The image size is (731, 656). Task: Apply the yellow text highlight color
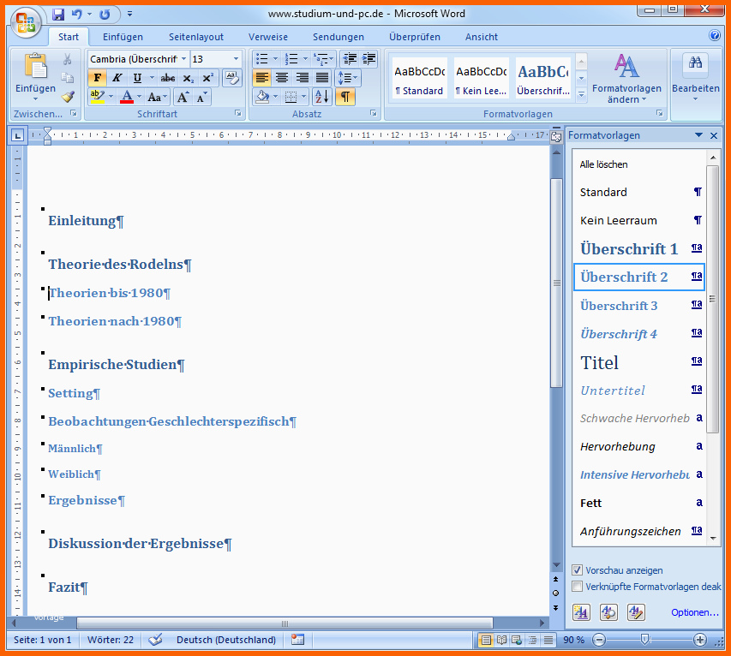[x=97, y=97]
